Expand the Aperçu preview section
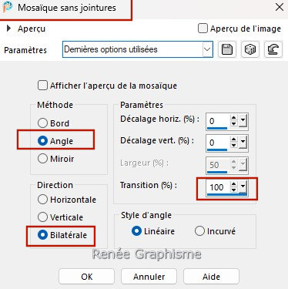This screenshot has height=289, width=288. pyautogui.click(x=9, y=29)
